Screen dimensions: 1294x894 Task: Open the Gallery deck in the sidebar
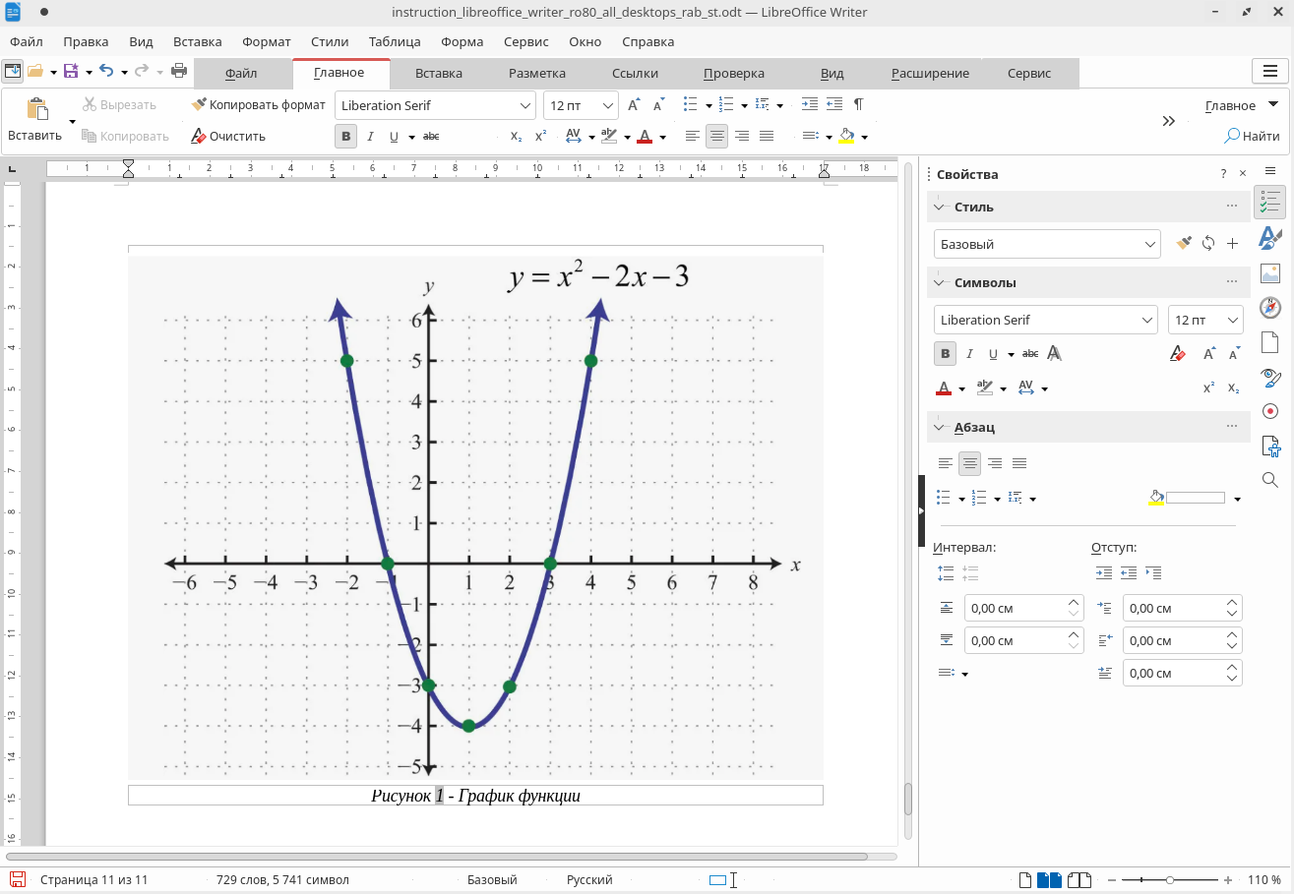pyautogui.click(x=1270, y=273)
